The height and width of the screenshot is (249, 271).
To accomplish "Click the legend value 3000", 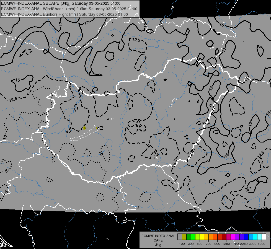I will click(x=253, y=244).
